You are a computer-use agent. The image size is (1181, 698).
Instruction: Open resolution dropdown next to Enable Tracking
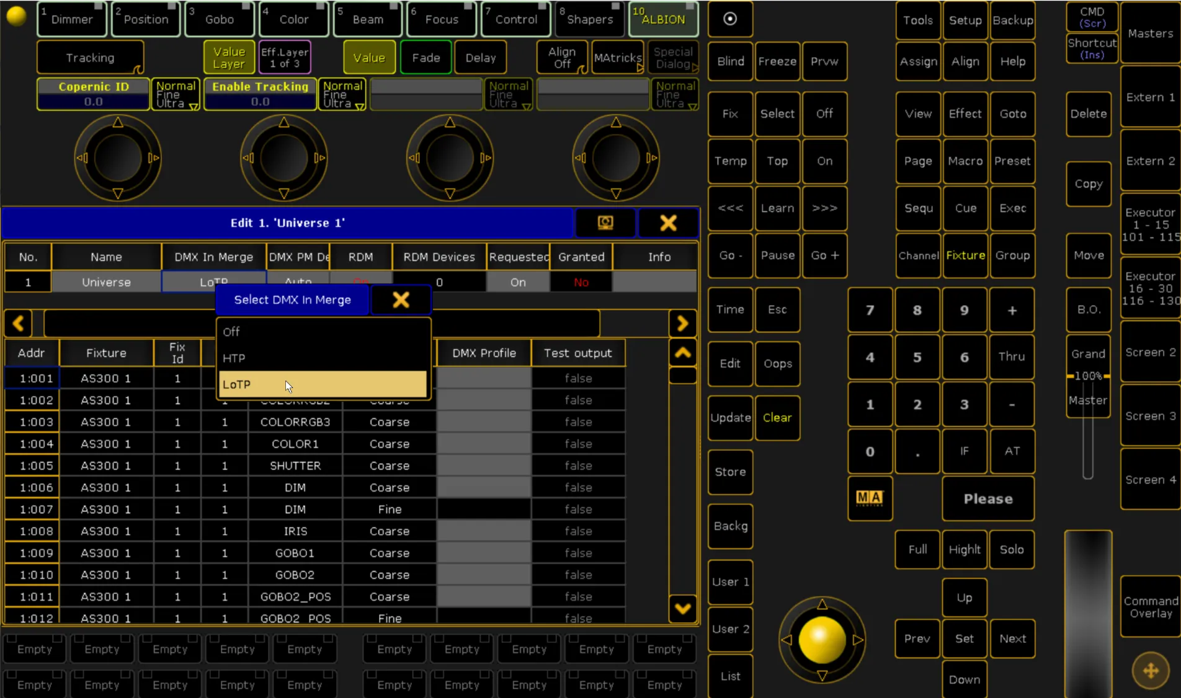point(342,94)
